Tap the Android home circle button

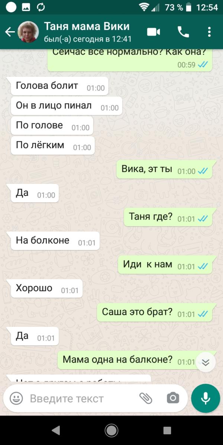point(111,431)
